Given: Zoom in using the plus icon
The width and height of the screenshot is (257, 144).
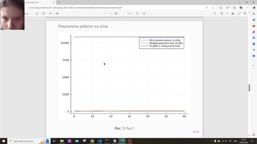Looking at the screenshot, I should [110, 14].
